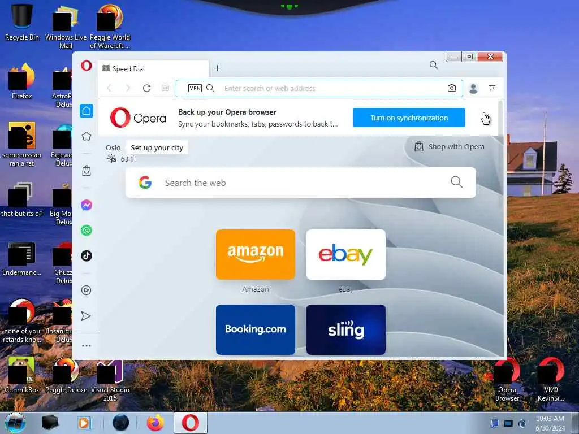Screen dimensions: 579x434
Task: Open the Windows Start menu
Action: (x=15, y=423)
